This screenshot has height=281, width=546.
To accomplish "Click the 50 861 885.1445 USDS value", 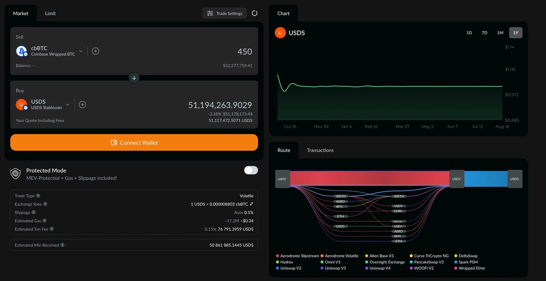I will click(231, 245).
